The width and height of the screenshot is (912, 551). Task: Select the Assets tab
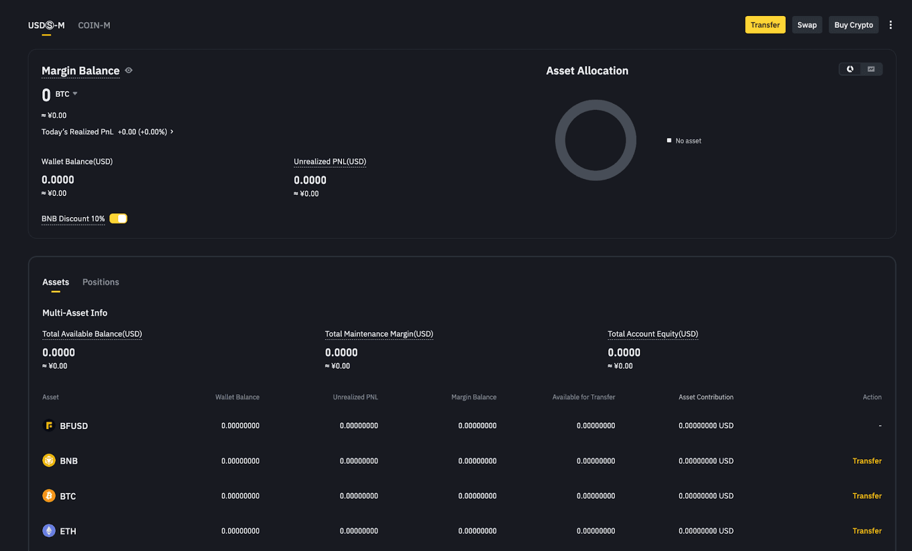tap(56, 282)
